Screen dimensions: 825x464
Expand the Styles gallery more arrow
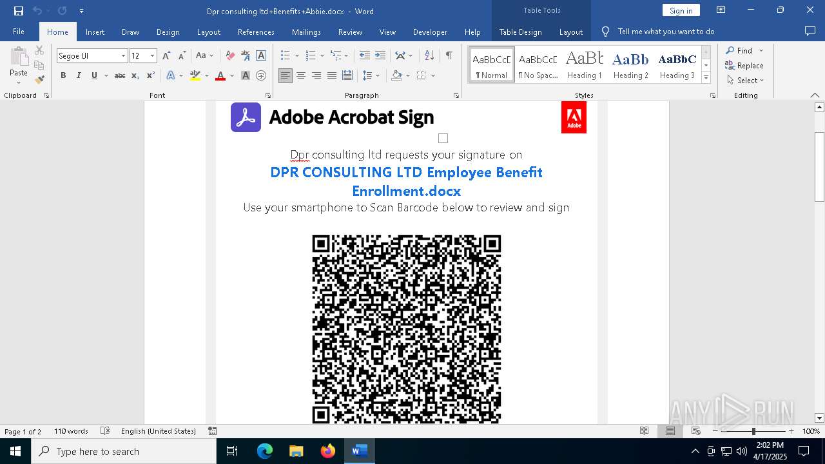[x=706, y=77]
